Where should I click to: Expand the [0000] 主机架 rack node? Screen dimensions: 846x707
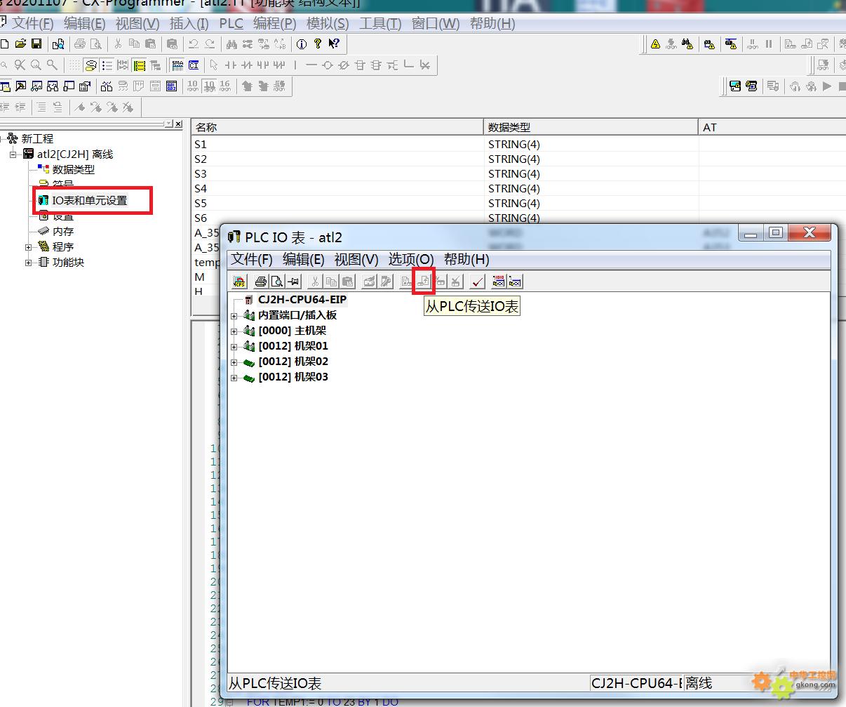(234, 331)
